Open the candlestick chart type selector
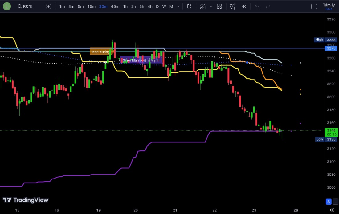The height and width of the screenshot is (214, 339). pyautogui.click(x=189, y=6)
